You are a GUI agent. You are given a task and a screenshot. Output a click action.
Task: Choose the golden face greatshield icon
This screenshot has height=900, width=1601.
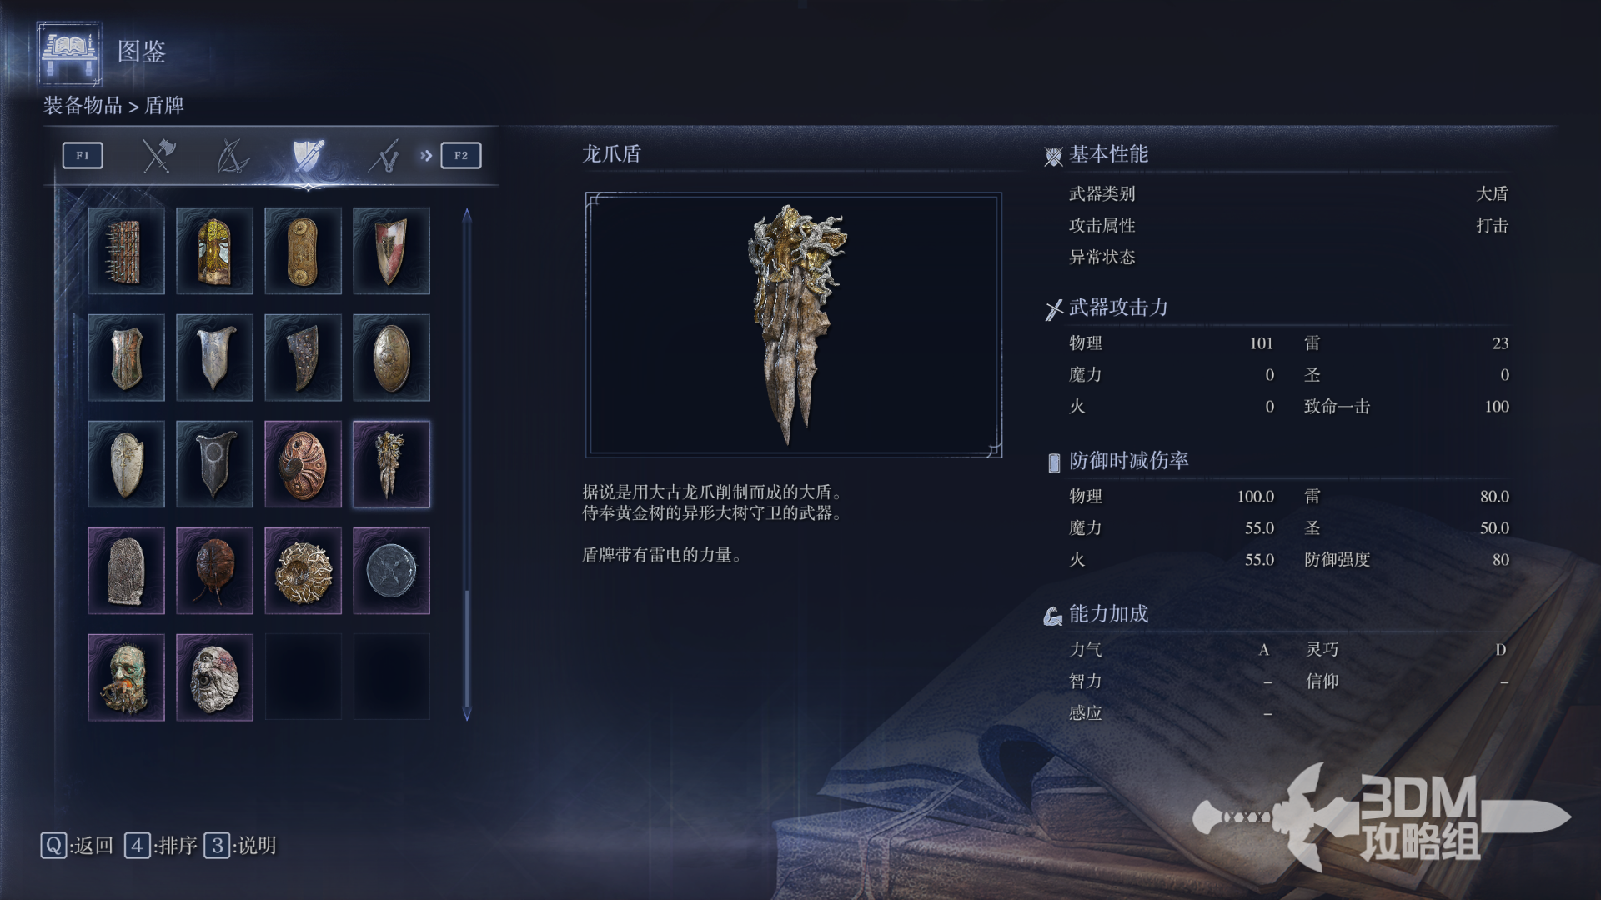[x=214, y=251]
